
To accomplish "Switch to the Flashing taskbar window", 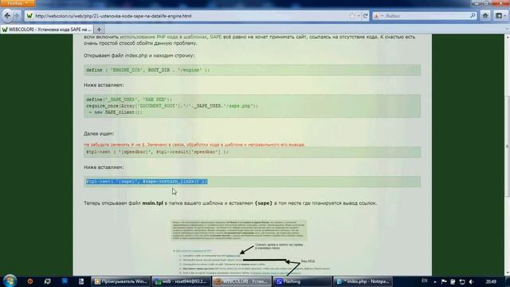I will click(302, 281).
